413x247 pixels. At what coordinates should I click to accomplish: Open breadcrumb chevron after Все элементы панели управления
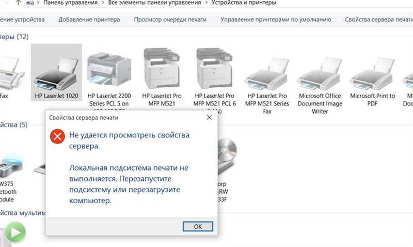point(206,3)
